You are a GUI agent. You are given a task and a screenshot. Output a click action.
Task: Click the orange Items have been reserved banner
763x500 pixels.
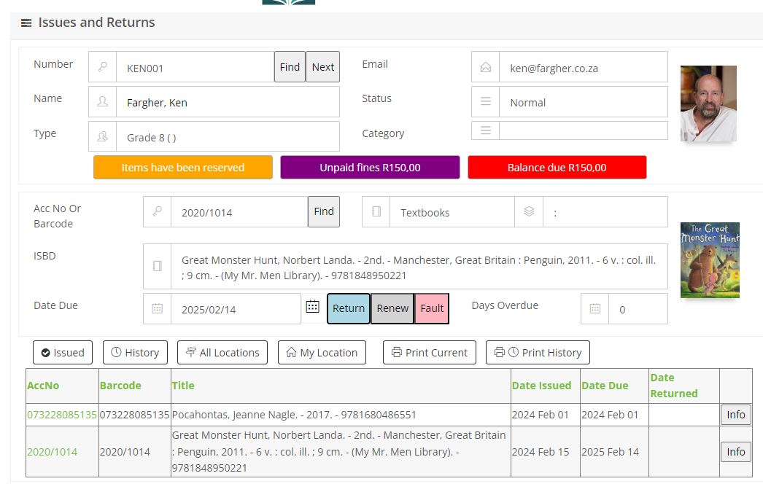pyautogui.click(x=182, y=168)
